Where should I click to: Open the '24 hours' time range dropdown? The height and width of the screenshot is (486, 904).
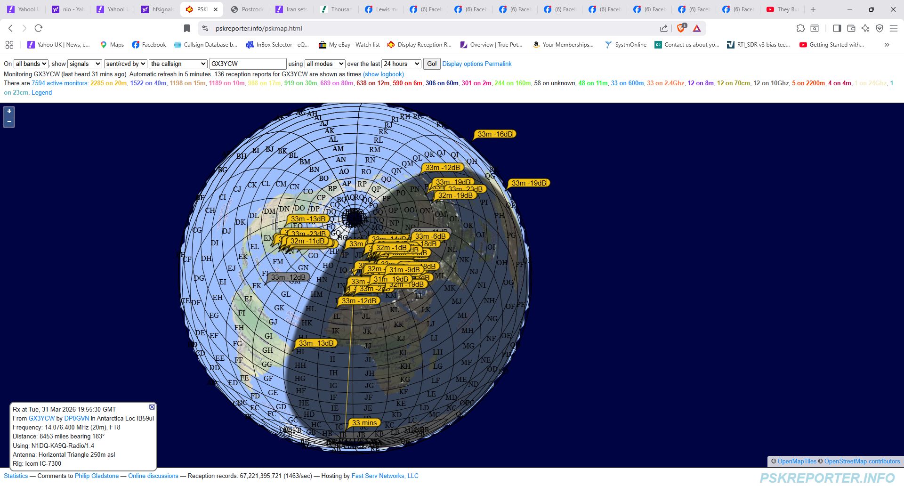401,64
